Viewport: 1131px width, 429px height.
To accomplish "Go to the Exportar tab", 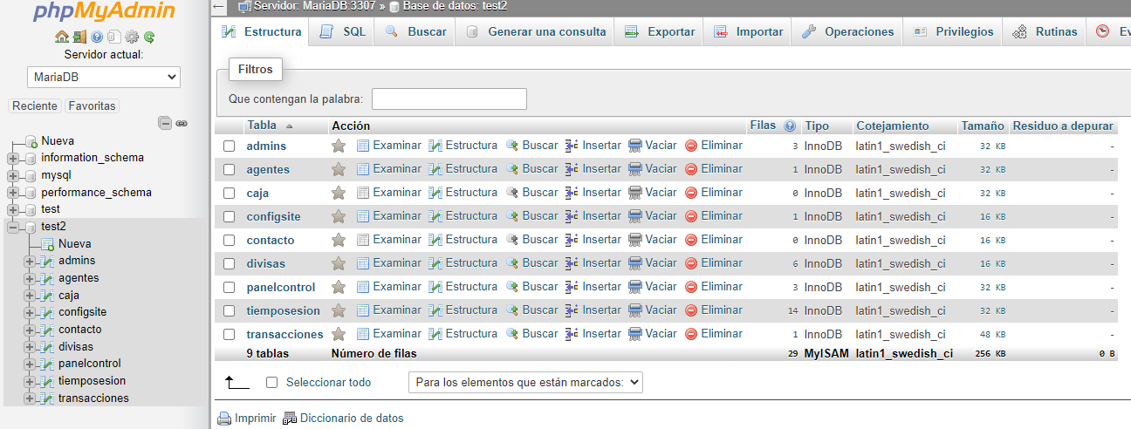I will [x=660, y=31].
